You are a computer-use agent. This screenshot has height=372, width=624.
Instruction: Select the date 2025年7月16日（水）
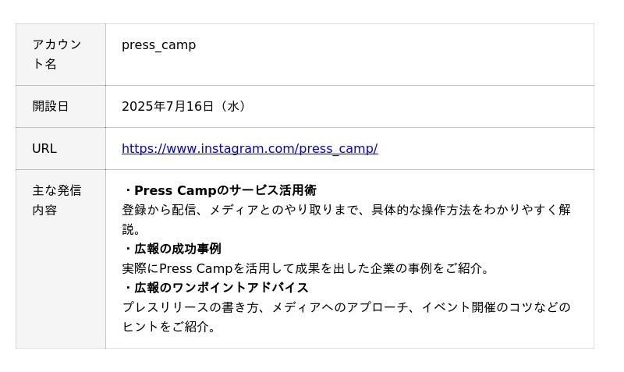[185, 106]
